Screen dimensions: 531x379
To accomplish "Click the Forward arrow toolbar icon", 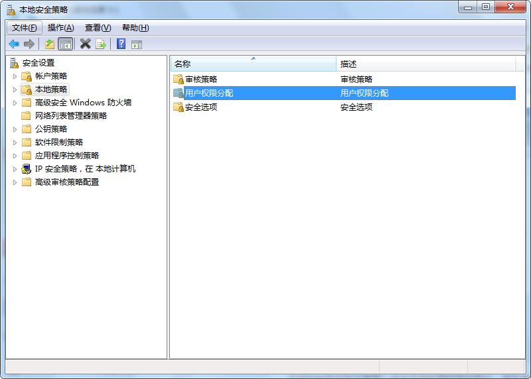I will 29,44.
